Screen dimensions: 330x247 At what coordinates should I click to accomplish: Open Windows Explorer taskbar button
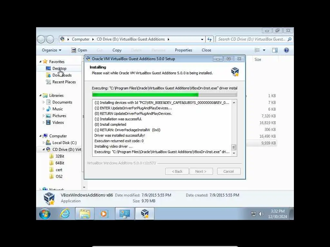point(85,214)
